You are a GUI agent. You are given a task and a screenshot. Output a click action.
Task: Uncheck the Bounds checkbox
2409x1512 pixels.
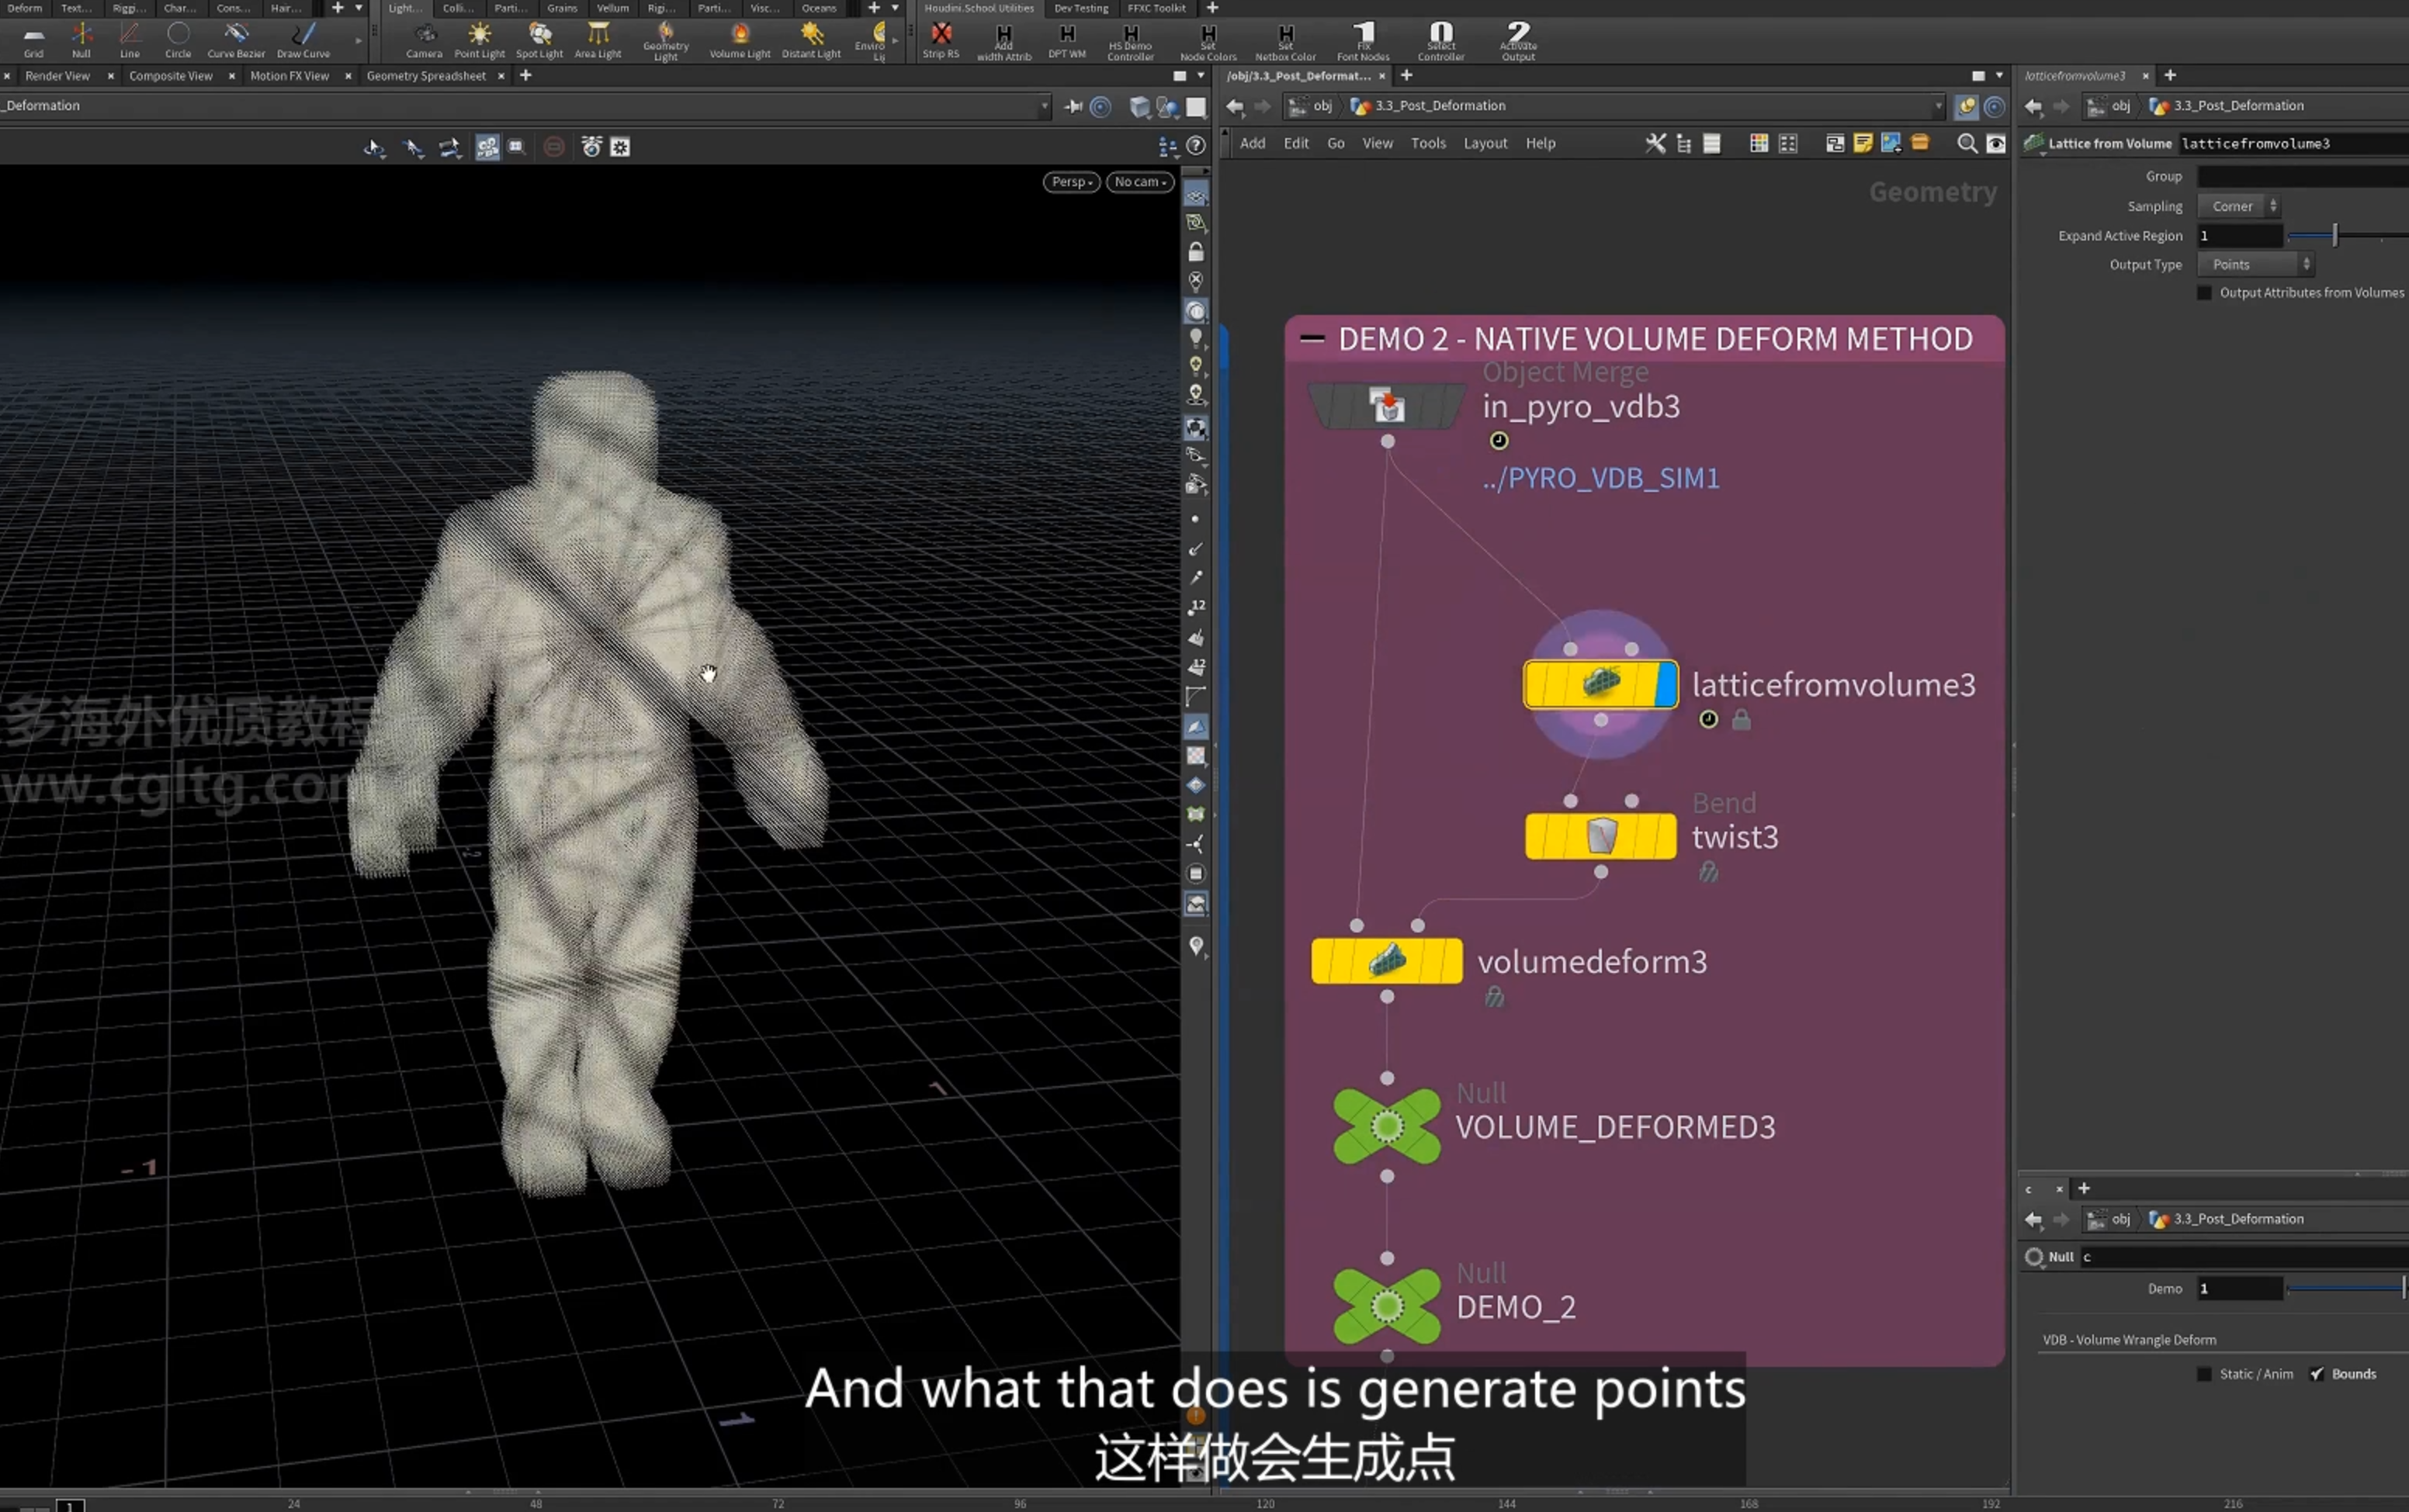coord(2316,1374)
